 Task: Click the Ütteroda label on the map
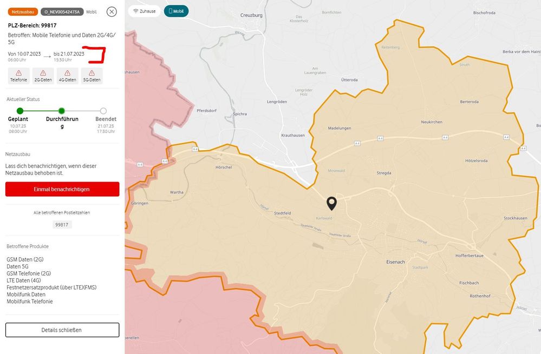click(x=349, y=79)
